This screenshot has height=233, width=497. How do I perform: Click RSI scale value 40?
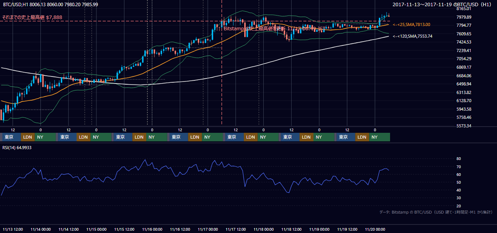[x=458, y=190]
